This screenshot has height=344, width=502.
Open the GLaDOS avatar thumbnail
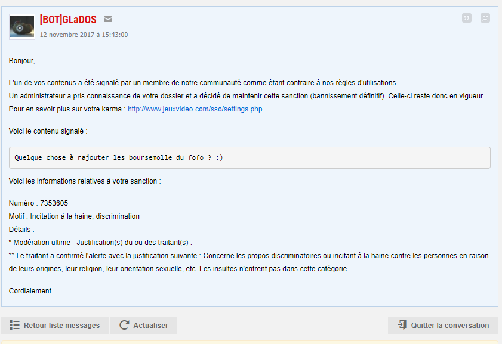[21, 27]
